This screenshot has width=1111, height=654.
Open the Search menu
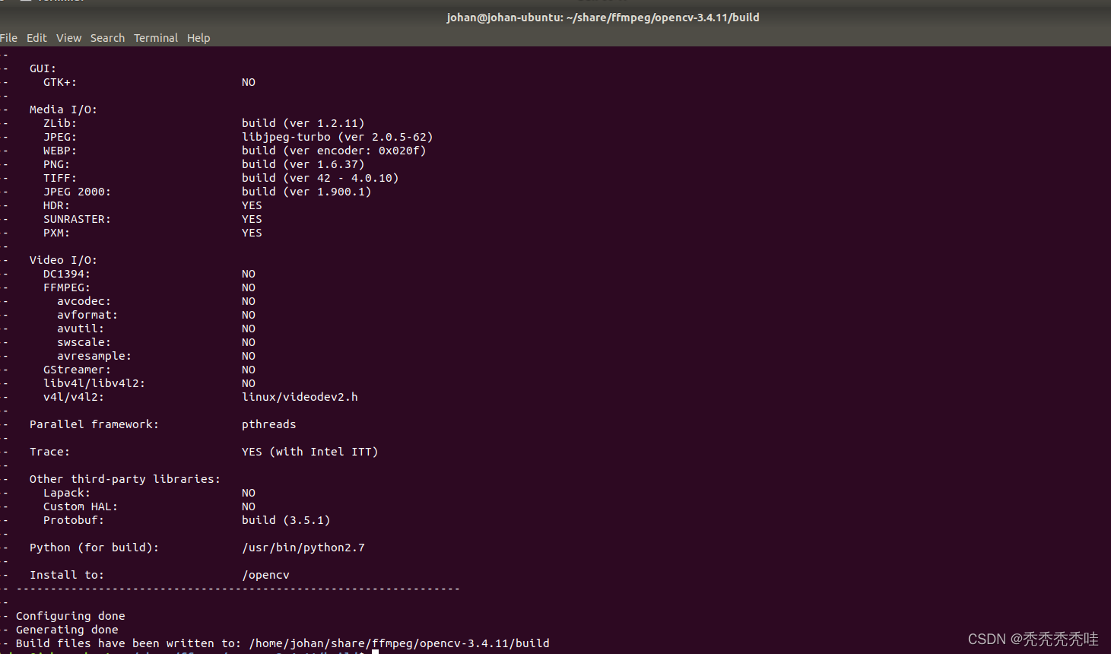[107, 37]
